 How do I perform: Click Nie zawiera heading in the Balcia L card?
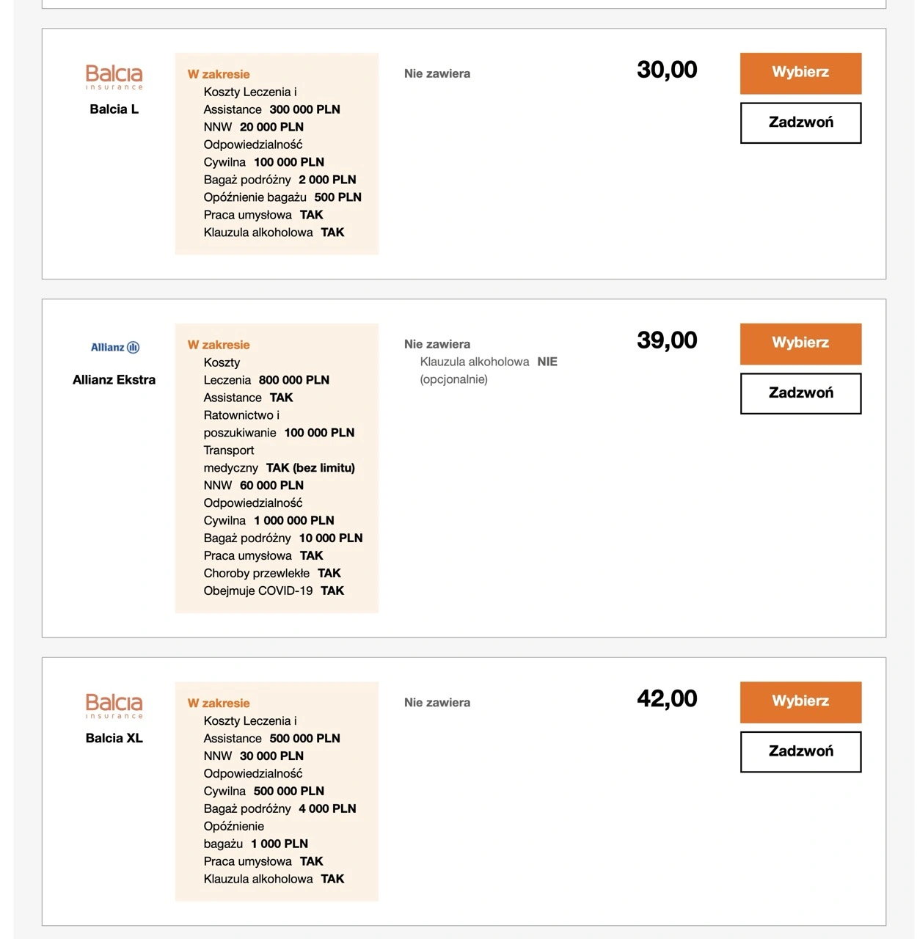437,73
